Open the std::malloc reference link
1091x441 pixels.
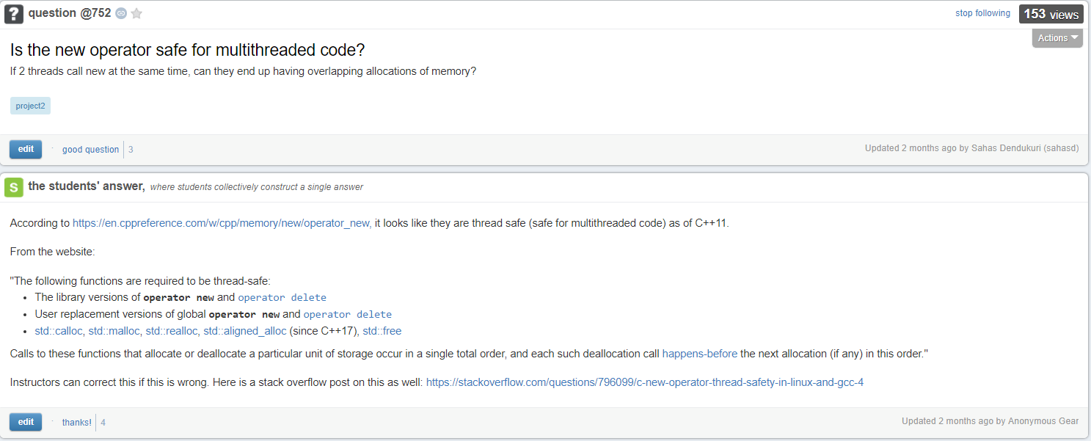coord(114,331)
